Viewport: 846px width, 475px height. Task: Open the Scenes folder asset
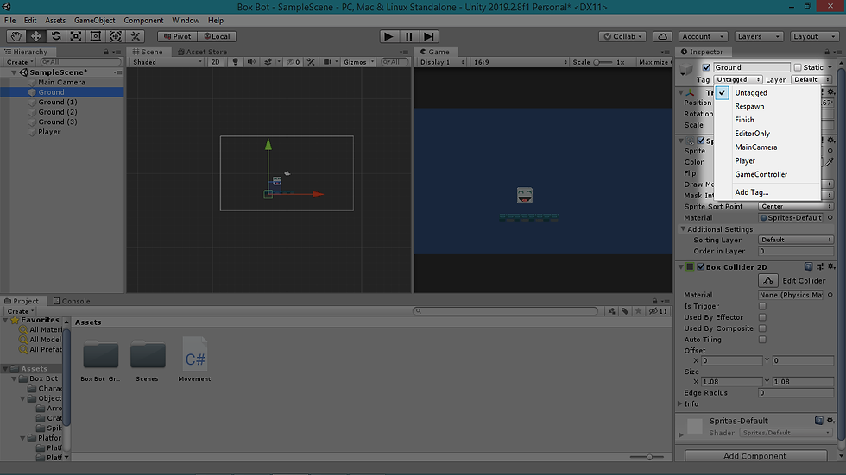click(148, 361)
